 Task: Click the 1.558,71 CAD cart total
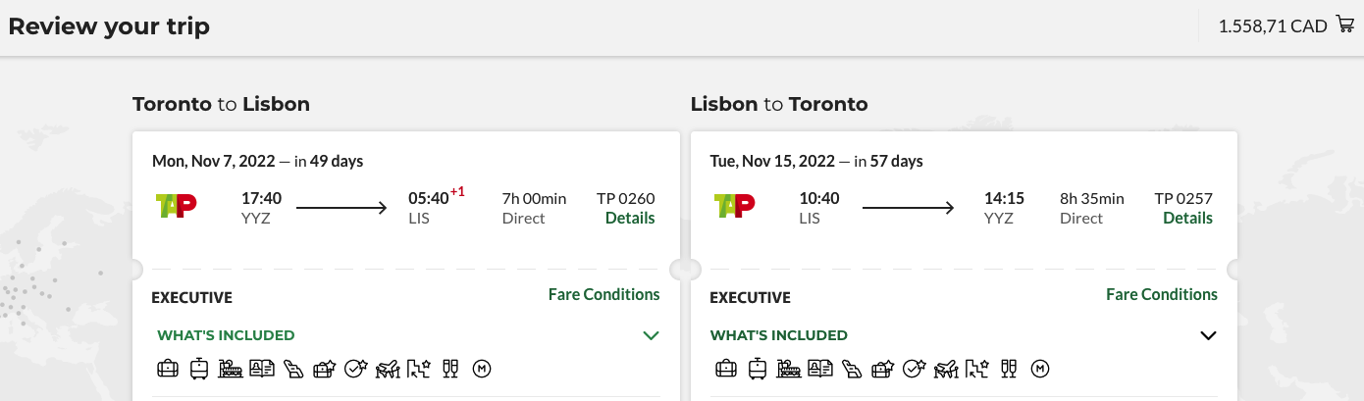[x=1272, y=26]
